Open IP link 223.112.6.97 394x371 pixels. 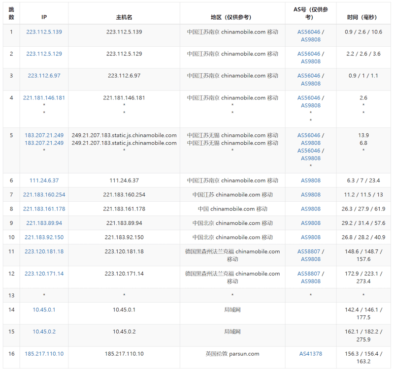tap(44, 76)
